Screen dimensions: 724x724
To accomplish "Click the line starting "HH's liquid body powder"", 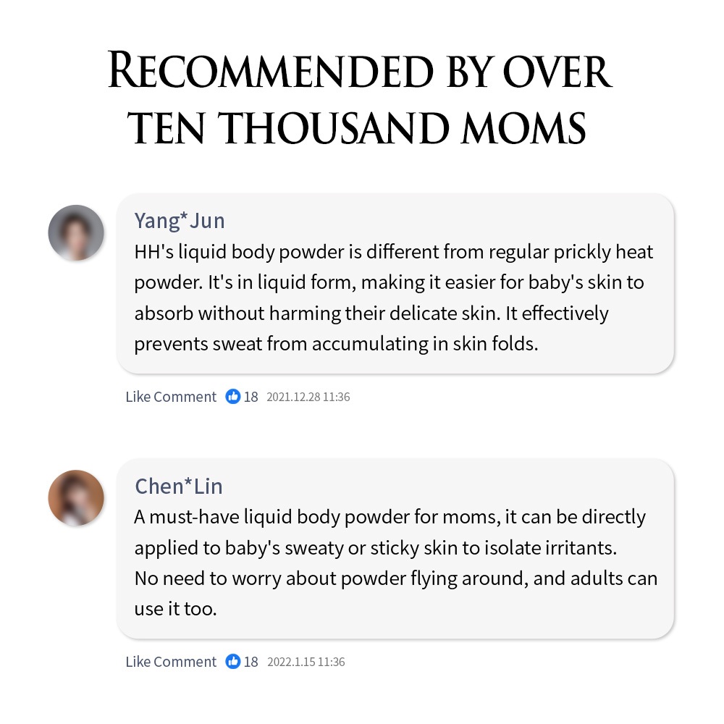I will point(393,252).
